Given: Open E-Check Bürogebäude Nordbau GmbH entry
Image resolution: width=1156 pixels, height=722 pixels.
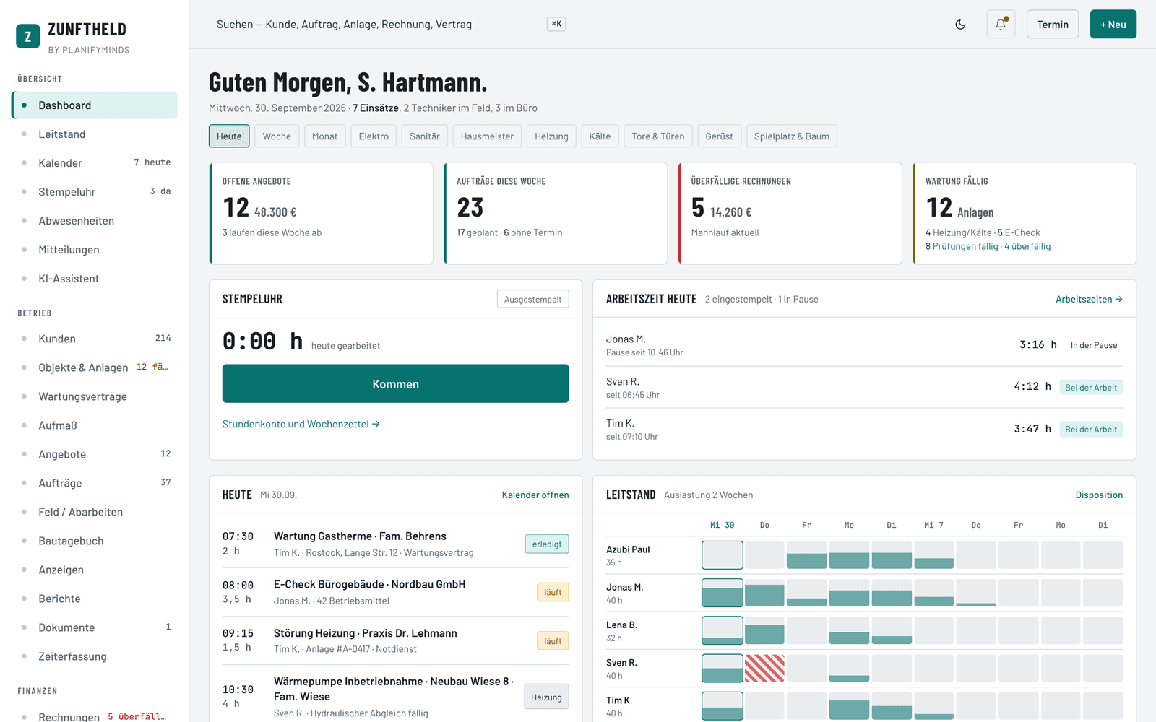Looking at the screenshot, I should [395, 592].
